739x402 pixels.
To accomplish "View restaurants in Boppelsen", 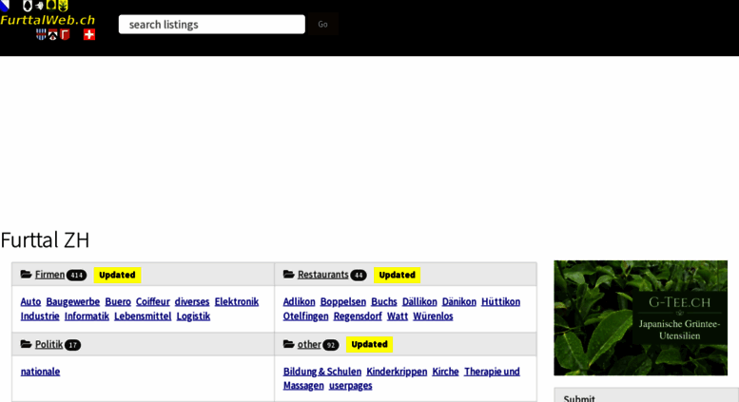I will pyautogui.click(x=343, y=301).
